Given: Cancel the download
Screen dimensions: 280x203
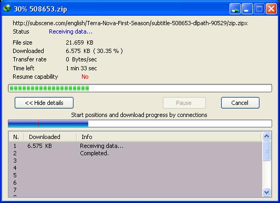Looking at the screenshot, I should pyautogui.click(x=240, y=103).
